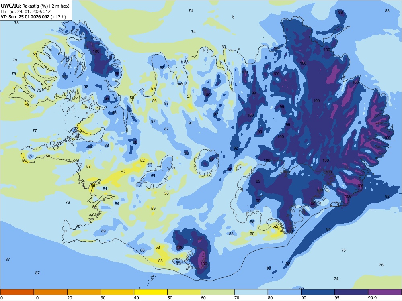Click the humidity value 89 on the map
The image size is (402, 301).
[x=103, y=231]
